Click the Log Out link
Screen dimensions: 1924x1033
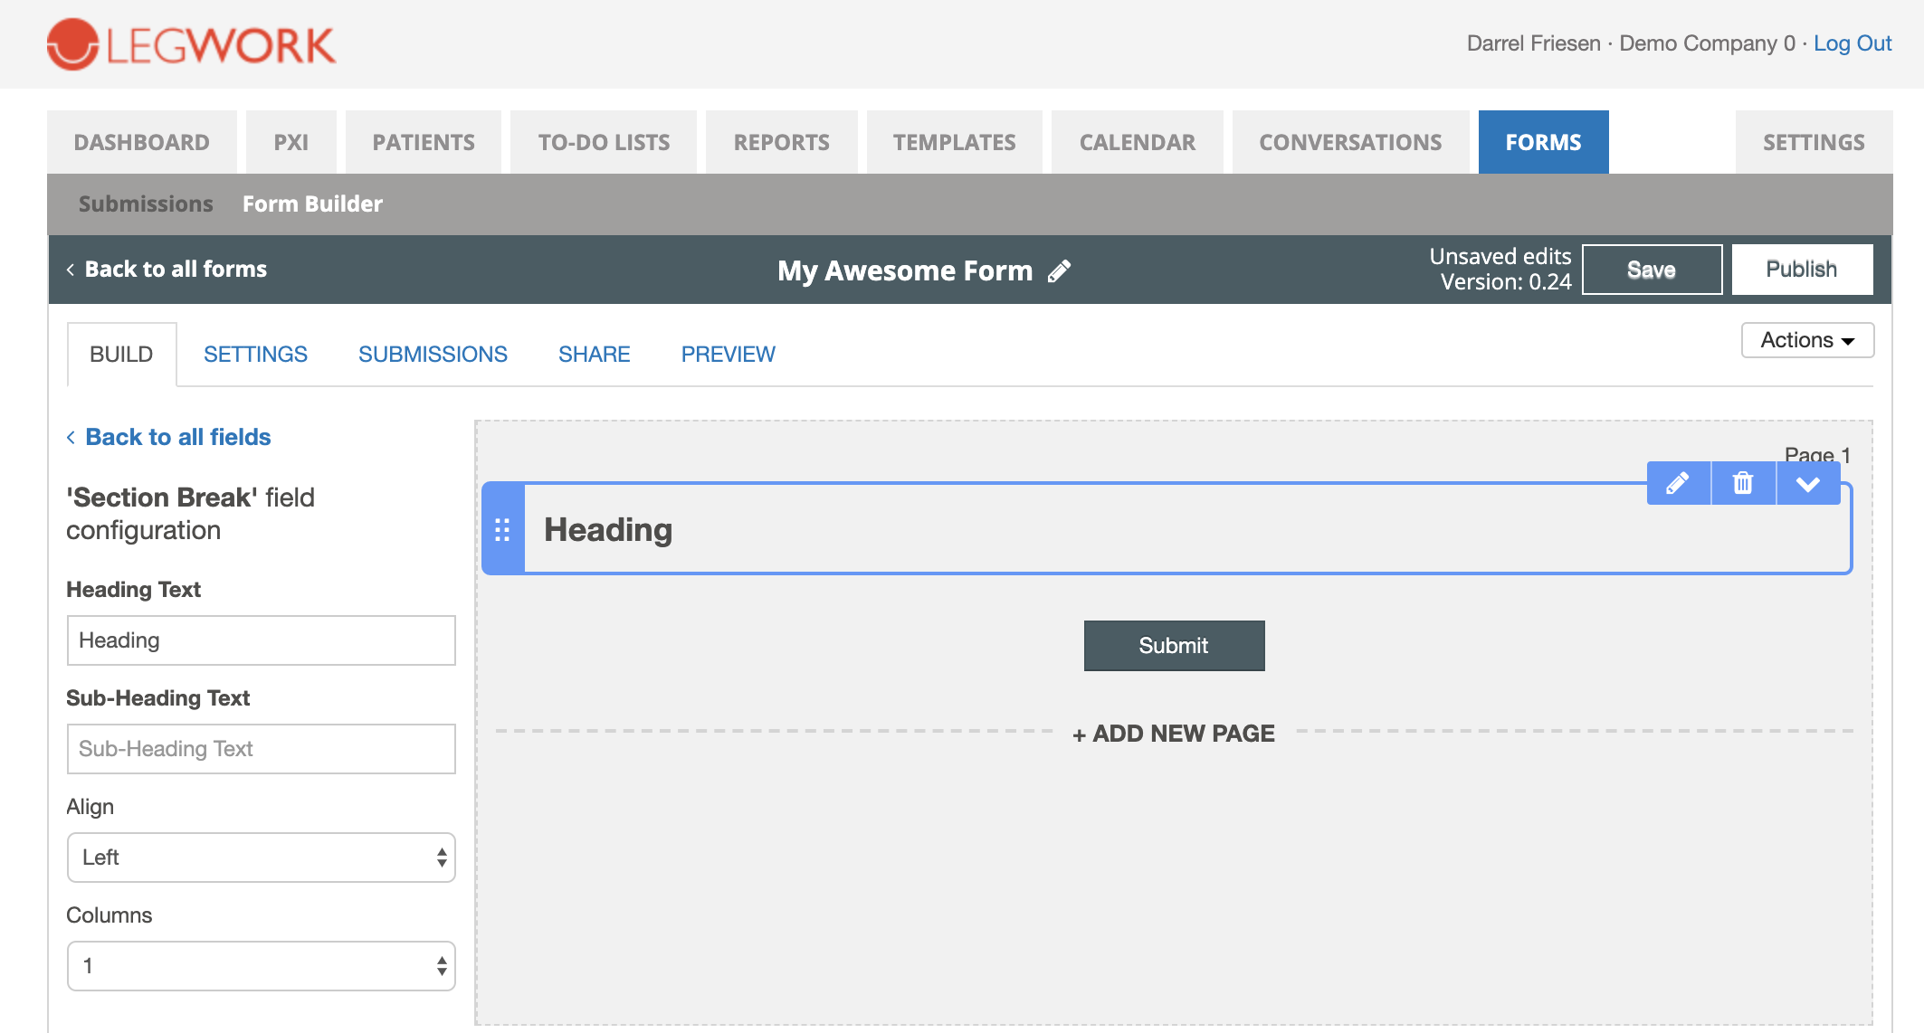(x=1853, y=43)
